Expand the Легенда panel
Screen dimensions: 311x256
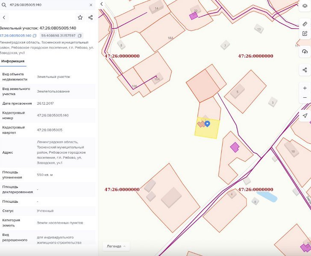tap(116, 246)
